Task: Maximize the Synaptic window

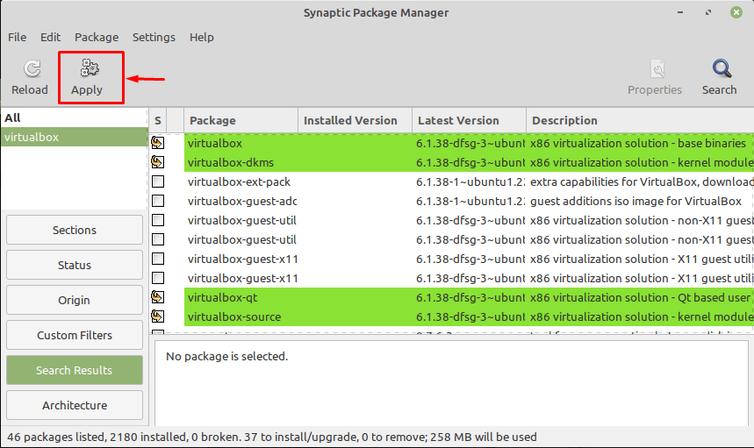Action: pyautogui.click(x=708, y=12)
